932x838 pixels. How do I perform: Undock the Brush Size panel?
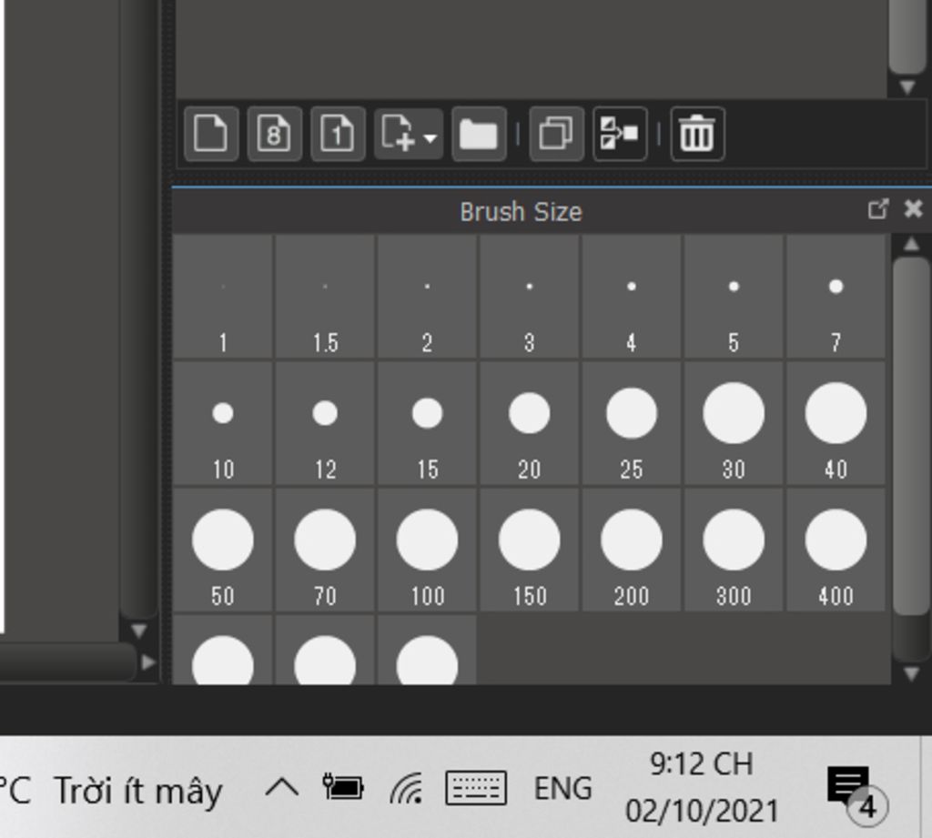(878, 209)
